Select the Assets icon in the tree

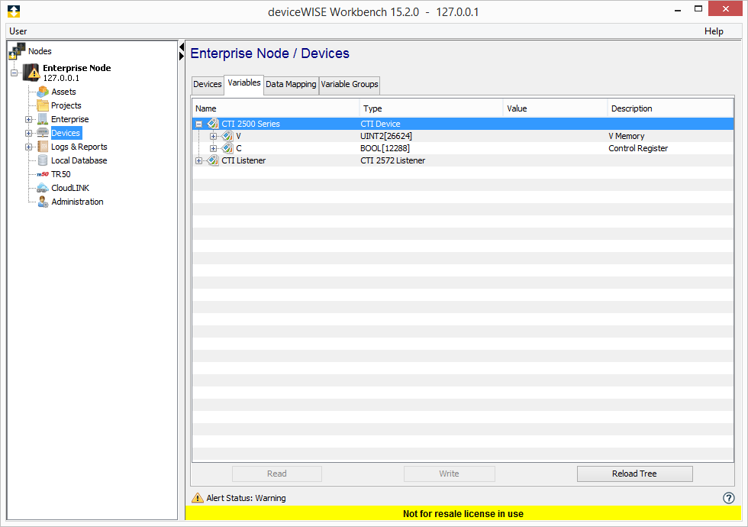pos(44,91)
